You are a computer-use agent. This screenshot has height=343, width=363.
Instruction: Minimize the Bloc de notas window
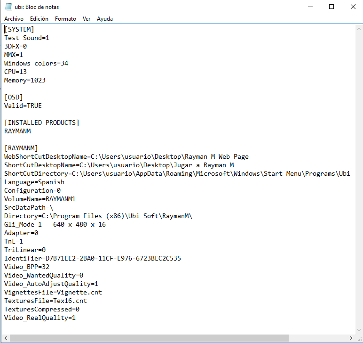tap(310, 7)
